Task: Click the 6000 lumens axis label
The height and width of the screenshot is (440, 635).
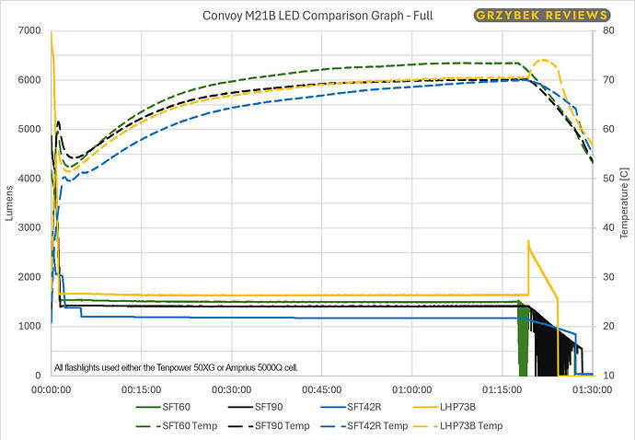Action: [x=29, y=80]
